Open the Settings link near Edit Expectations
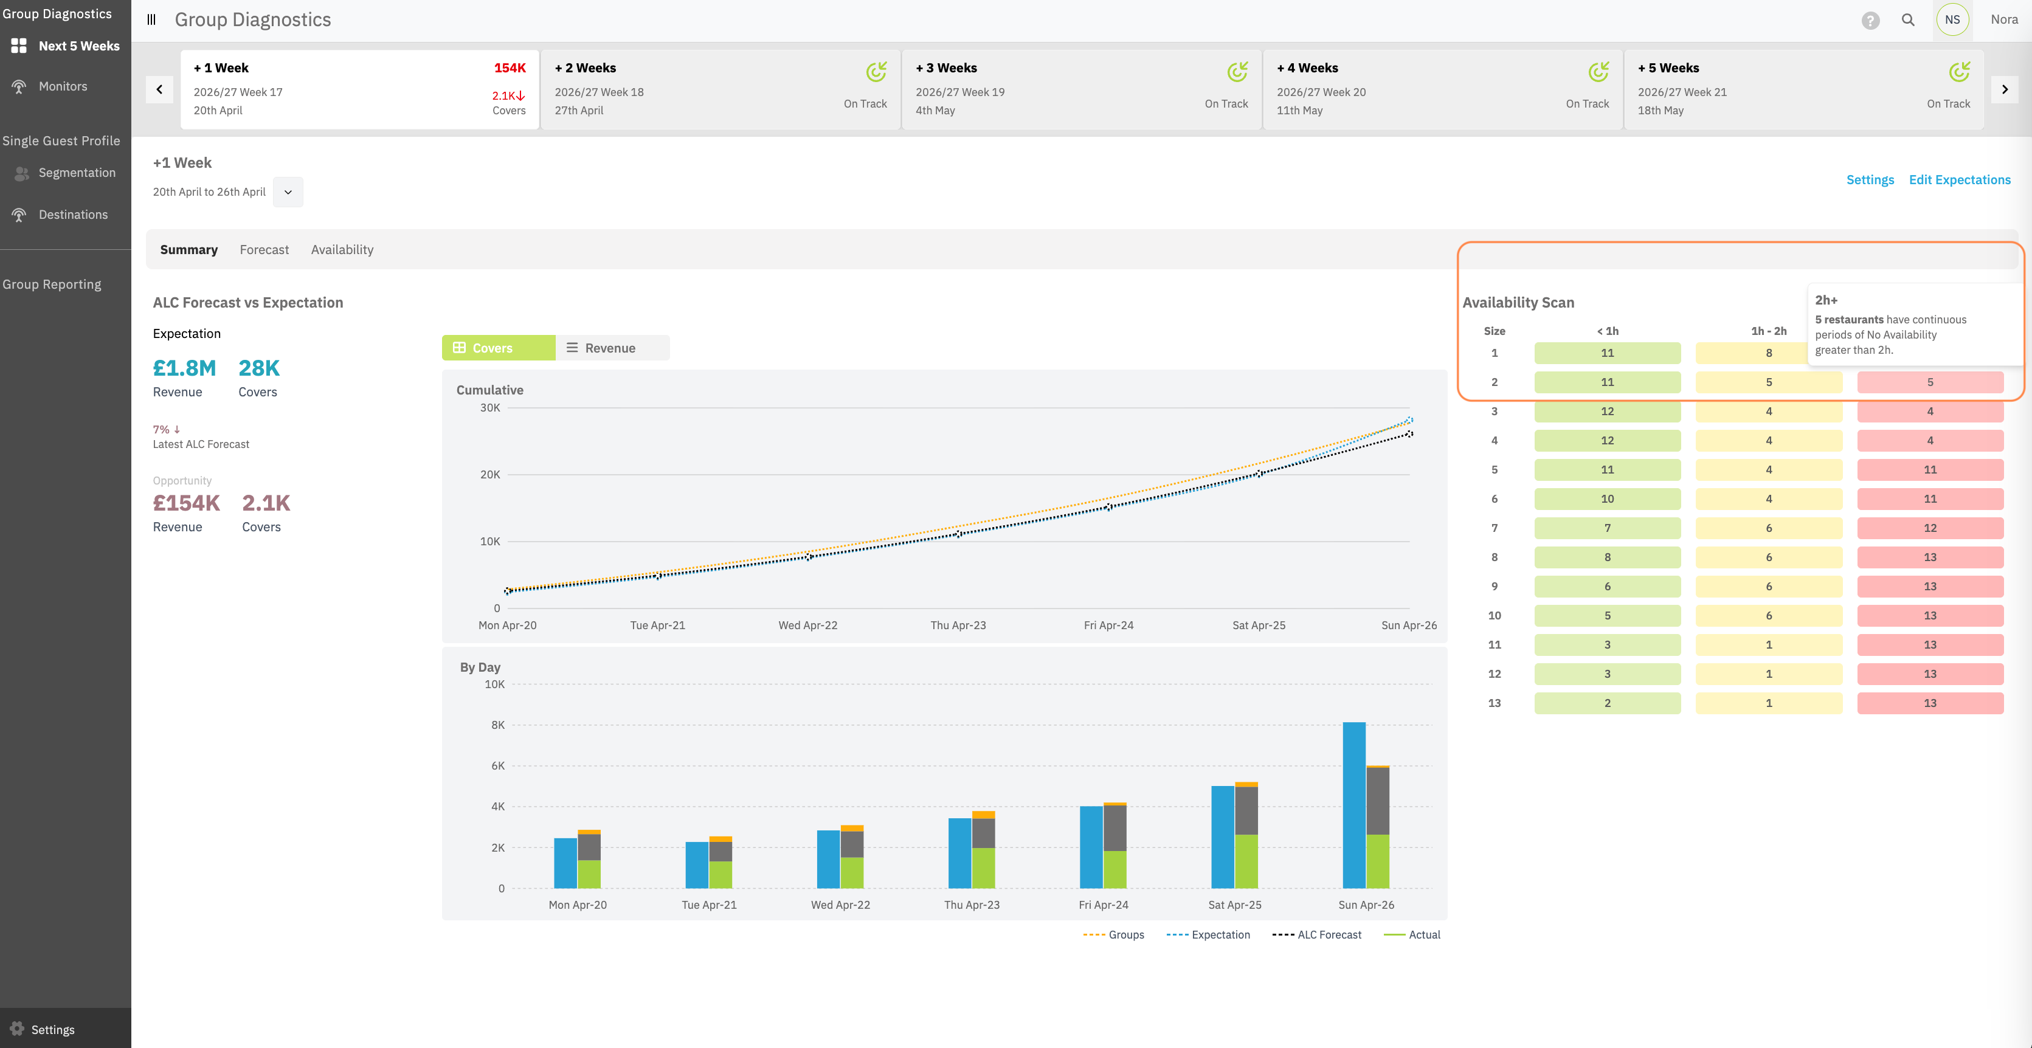This screenshot has height=1048, width=2032. (1870, 180)
